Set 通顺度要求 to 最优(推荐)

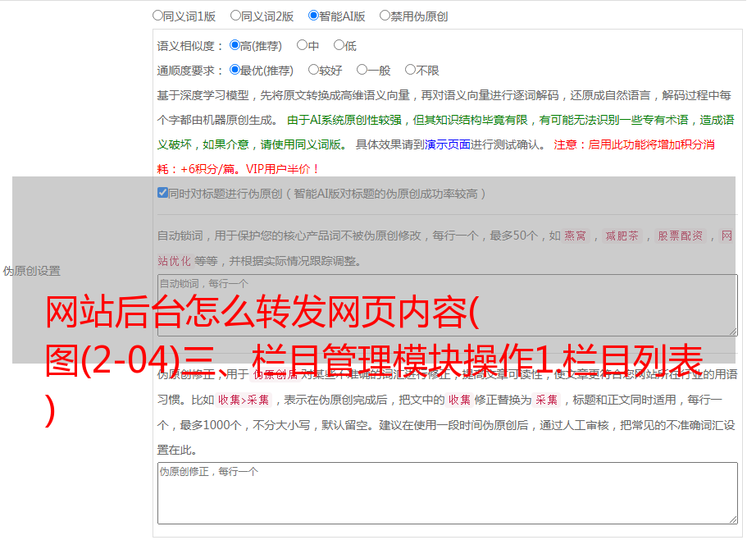pyautogui.click(x=235, y=70)
